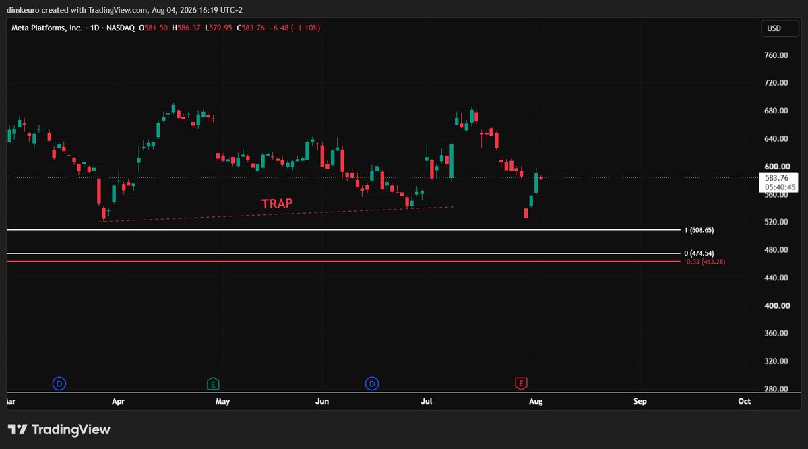Viewport: 808px width, 449px height.
Task: Click the 680.00 price axis label
Action: coord(776,111)
